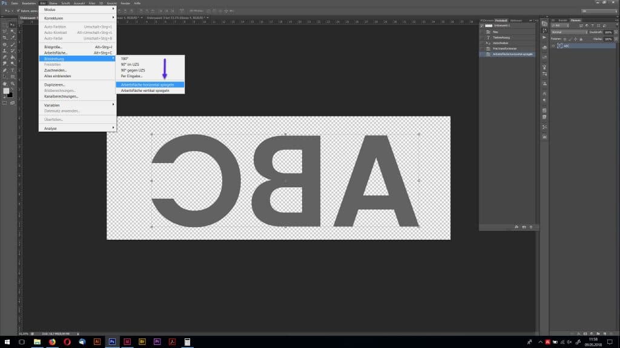Select the Zoom magnifier tool in the toolbox
Viewport: 620px width, 348px height.
[x=13, y=83]
